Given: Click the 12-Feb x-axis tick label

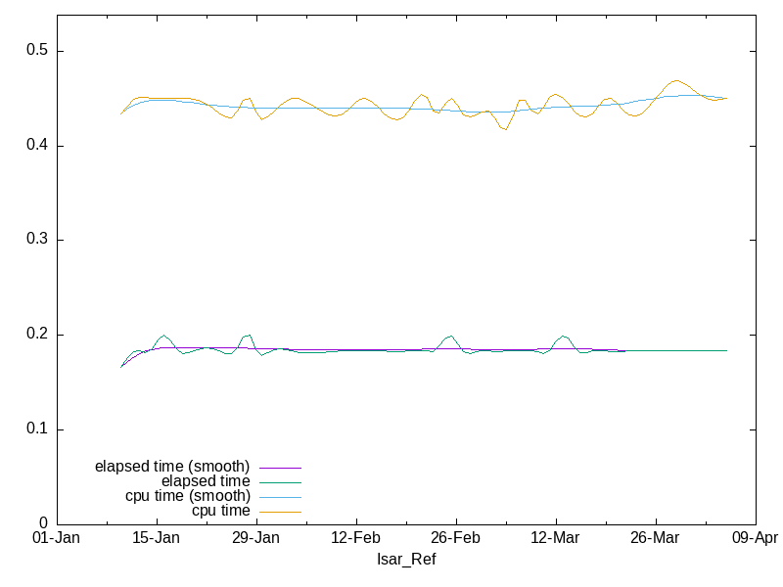Looking at the screenshot, I should pyautogui.click(x=356, y=538).
